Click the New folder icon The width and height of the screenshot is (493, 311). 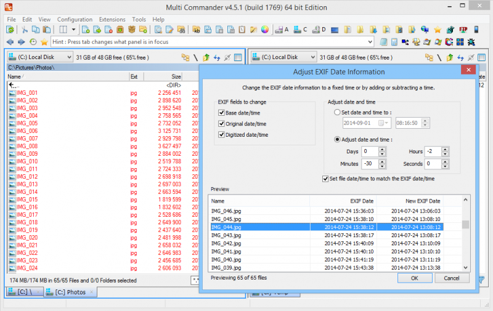point(143,30)
